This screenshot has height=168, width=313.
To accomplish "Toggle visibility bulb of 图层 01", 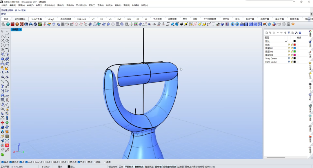I will pyautogui.click(x=289, y=48).
